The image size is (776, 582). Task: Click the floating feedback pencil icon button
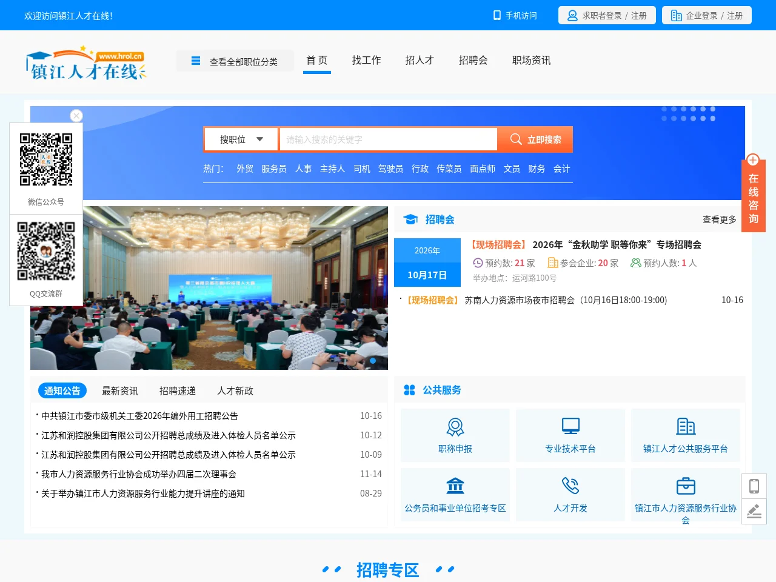(x=754, y=512)
